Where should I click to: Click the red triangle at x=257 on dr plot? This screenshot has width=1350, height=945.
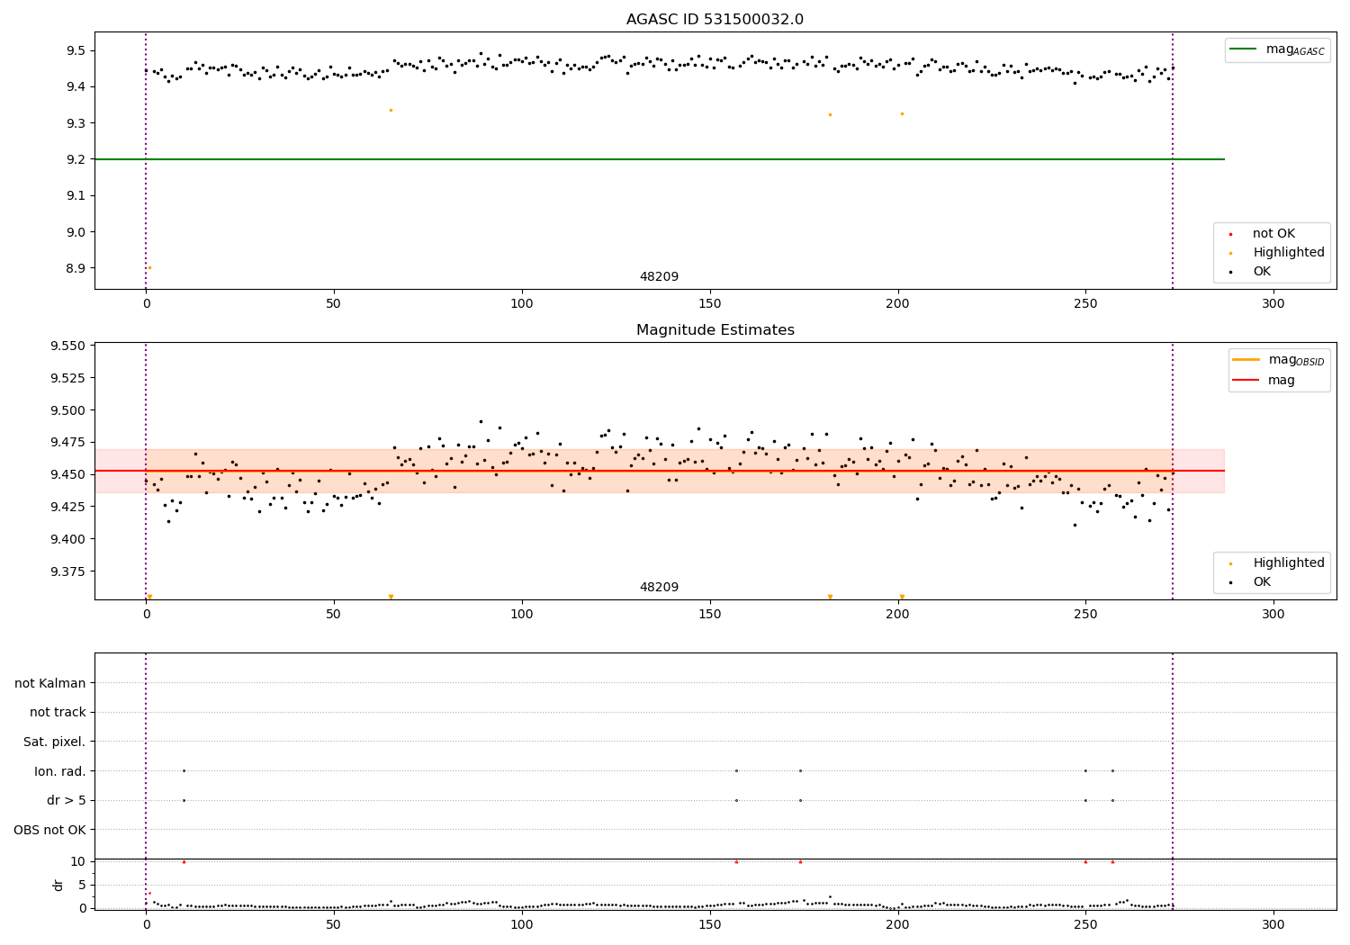coord(1112,861)
